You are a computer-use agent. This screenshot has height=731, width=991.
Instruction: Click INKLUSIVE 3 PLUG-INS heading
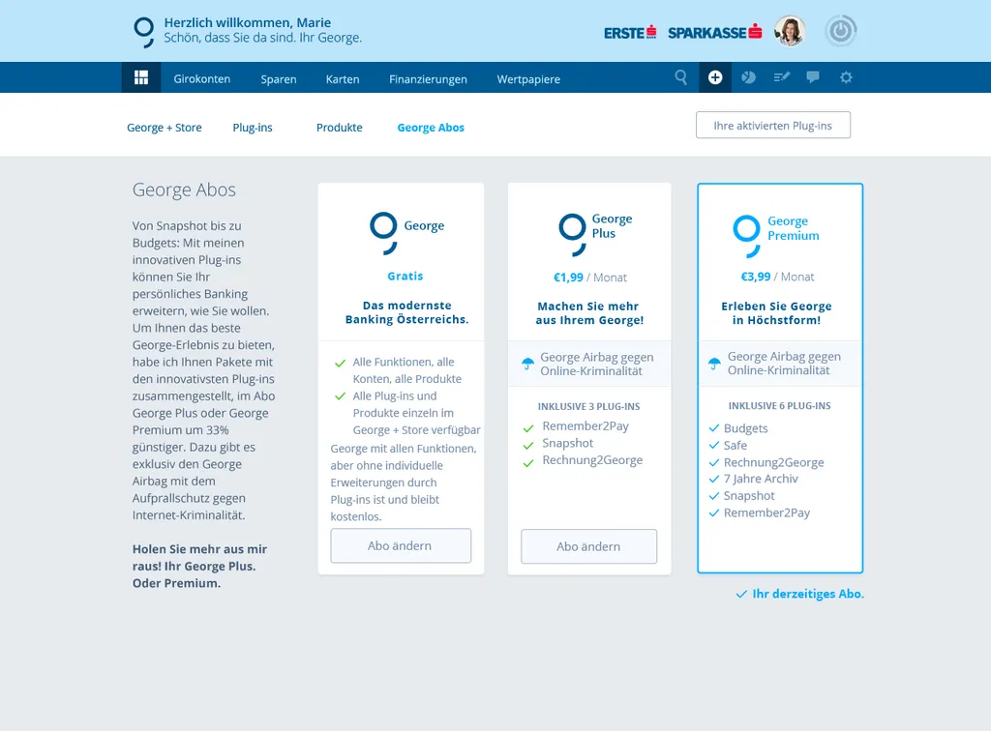click(589, 406)
